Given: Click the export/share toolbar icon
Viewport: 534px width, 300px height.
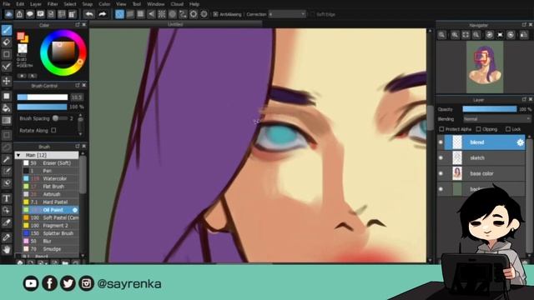Looking at the screenshot, I should (x=19, y=14).
